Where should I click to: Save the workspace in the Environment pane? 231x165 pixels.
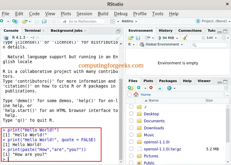tap(138, 38)
